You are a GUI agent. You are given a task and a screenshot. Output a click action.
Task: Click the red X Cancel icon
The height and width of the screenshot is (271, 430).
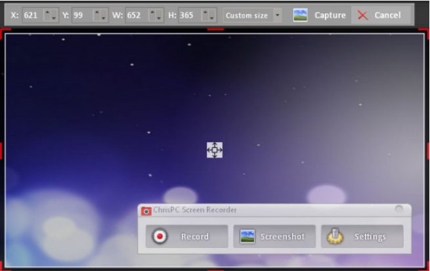point(362,15)
